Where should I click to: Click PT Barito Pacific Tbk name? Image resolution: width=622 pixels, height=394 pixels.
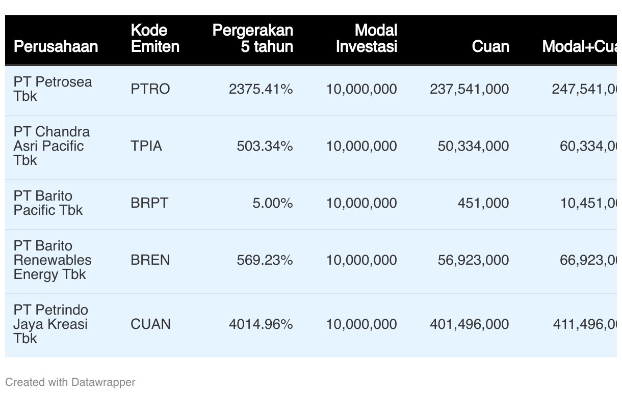(x=48, y=203)
